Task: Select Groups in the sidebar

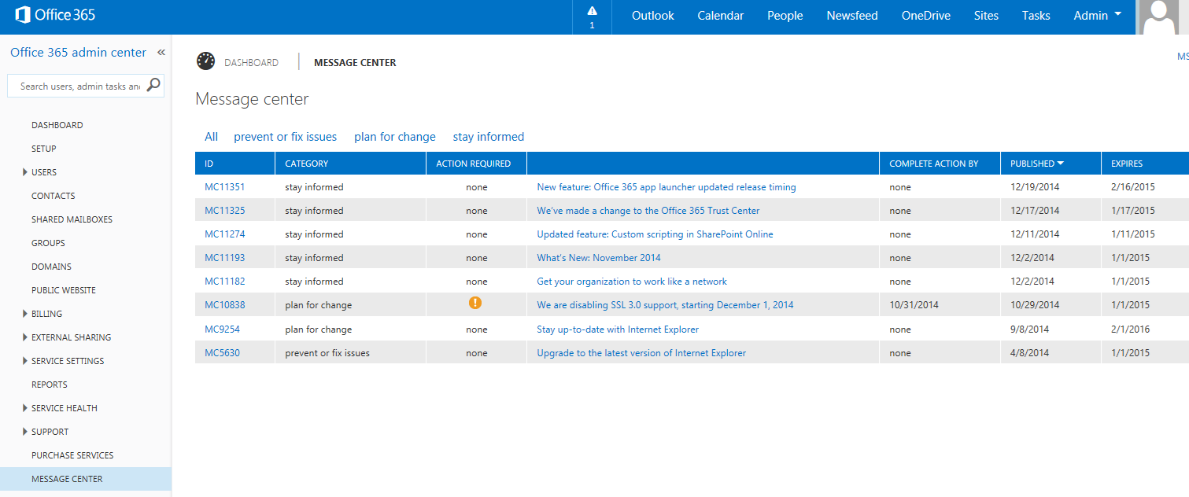Action: click(x=48, y=243)
